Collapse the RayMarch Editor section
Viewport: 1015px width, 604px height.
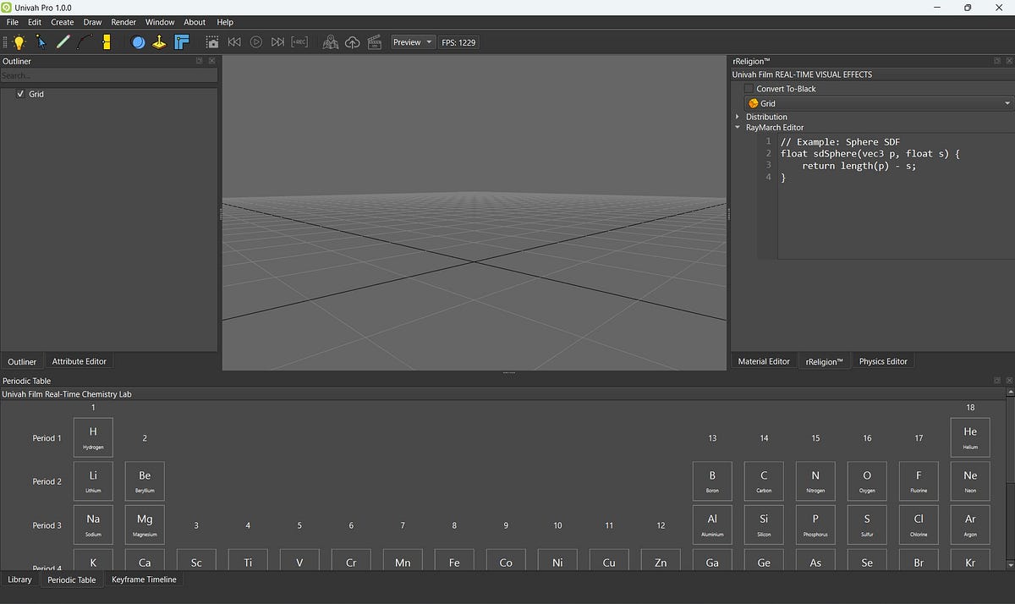(x=737, y=127)
